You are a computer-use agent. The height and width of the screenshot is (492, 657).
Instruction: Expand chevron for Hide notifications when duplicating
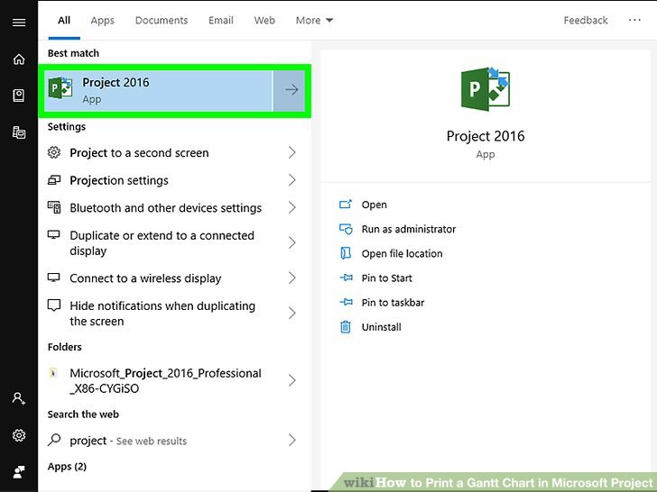pyautogui.click(x=292, y=313)
